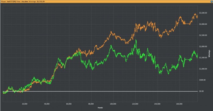Click the '$3,000.00' y-axis label
The image size is (213, 111).
[x=203, y=24]
